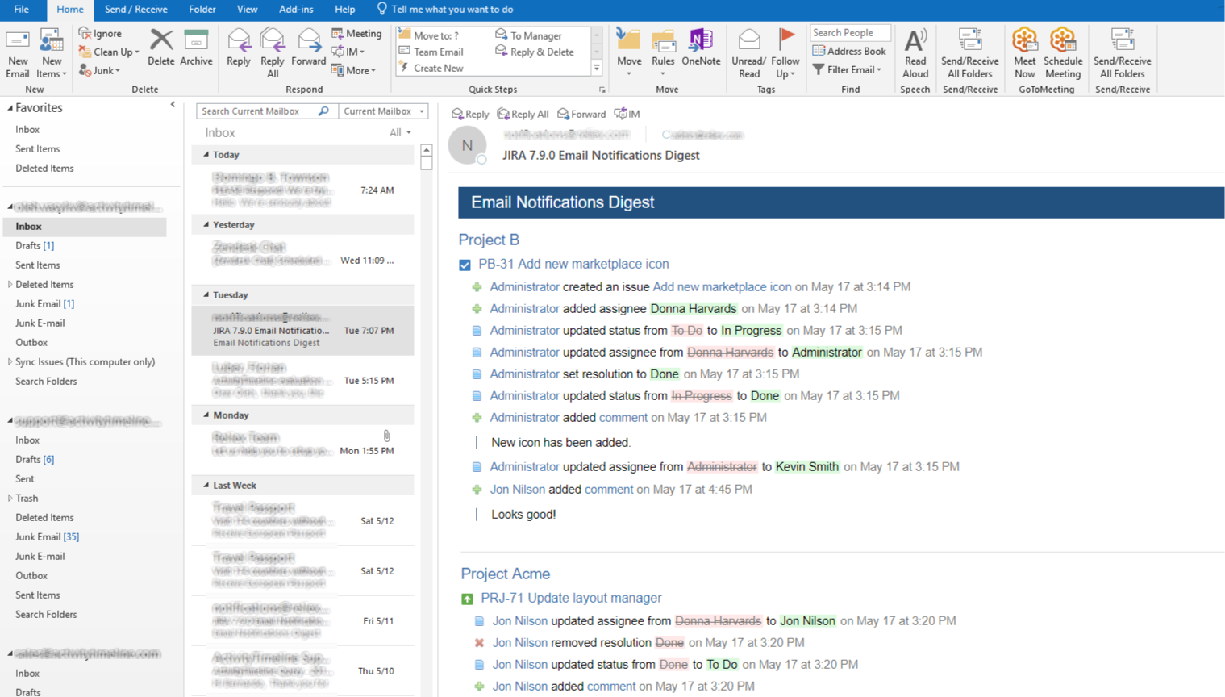Open the All filter dropdown
This screenshot has height=697, width=1225.
(401, 132)
